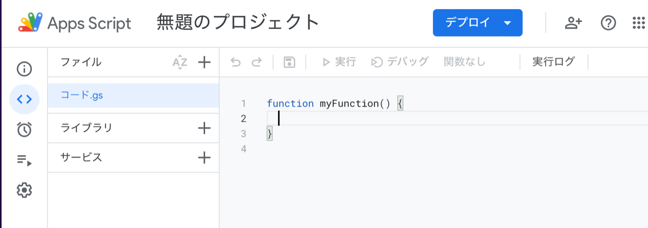648x228 pixels.
Task: Click the opening brace after myFunction()
Action: tap(400, 103)
